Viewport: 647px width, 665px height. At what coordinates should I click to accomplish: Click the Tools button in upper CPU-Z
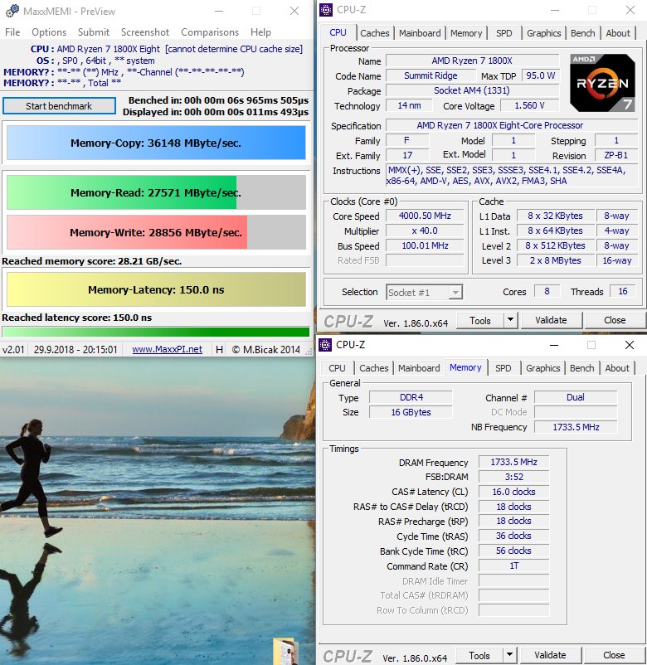[x=479, y=320]
